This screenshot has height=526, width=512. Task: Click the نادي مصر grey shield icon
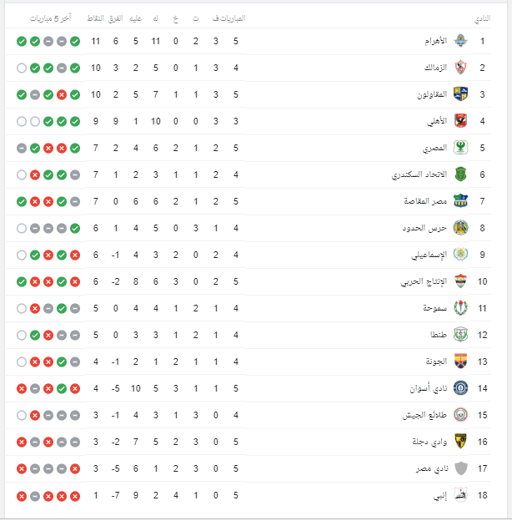(x=461, y=468)
